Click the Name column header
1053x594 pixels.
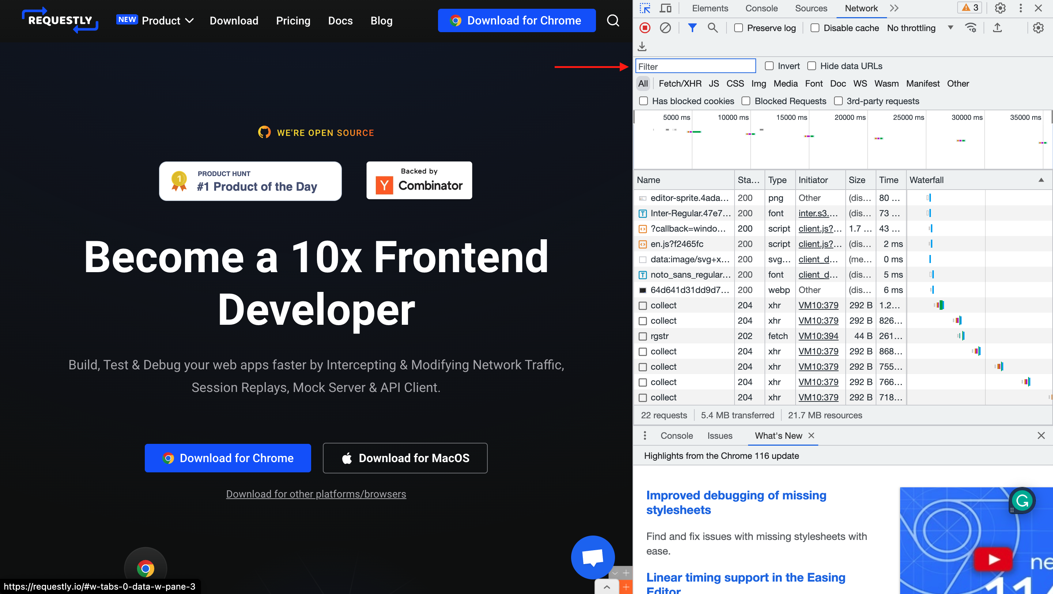click(684, 180)
